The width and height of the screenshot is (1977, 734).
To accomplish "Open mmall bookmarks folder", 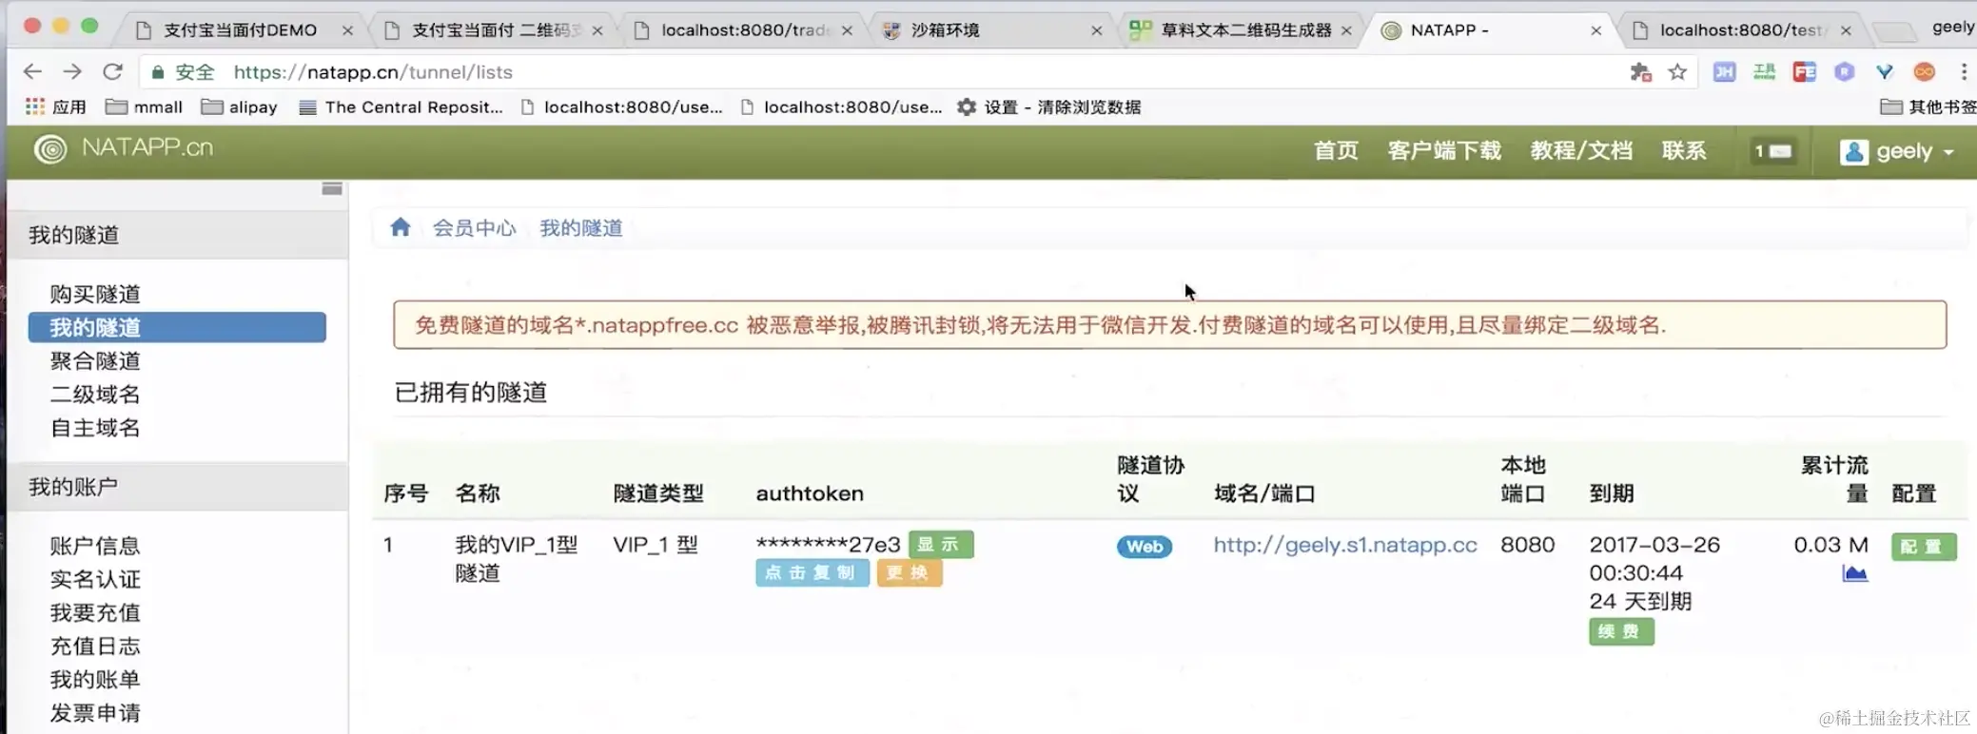I will click(145, 106).
